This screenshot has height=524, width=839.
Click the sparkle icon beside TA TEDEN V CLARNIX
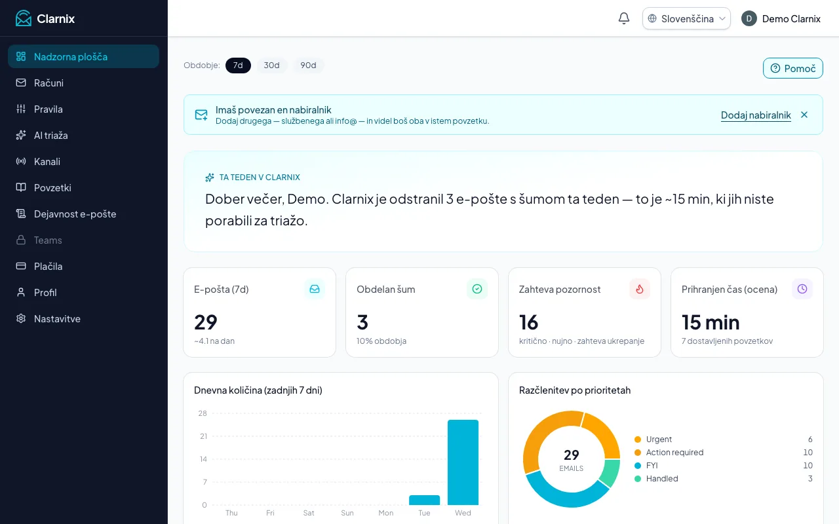[x=210, y=178]
